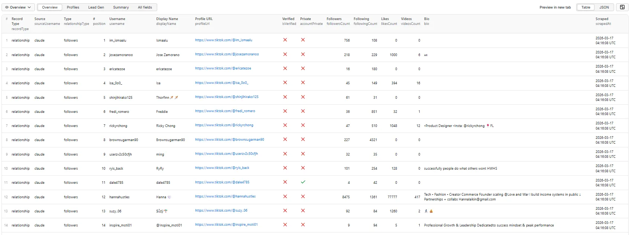Click the Private X icon for ryis_back
Screen dimensions: 629x235
(x=303, y=168)
